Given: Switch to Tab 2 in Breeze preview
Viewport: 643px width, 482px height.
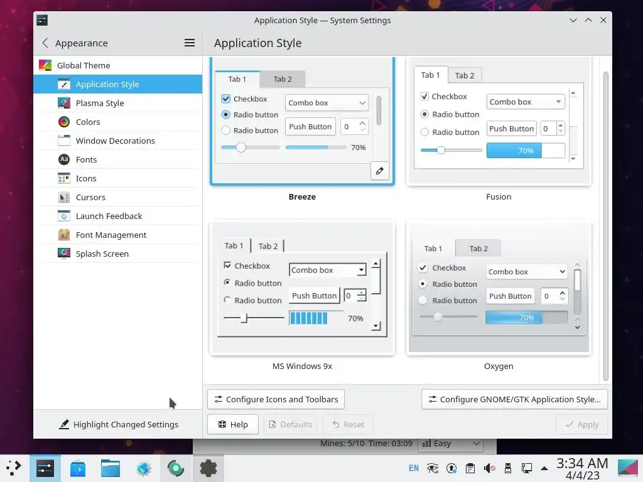Looking at the screenshot, I should pyautogui.click(x=283, y=79).
